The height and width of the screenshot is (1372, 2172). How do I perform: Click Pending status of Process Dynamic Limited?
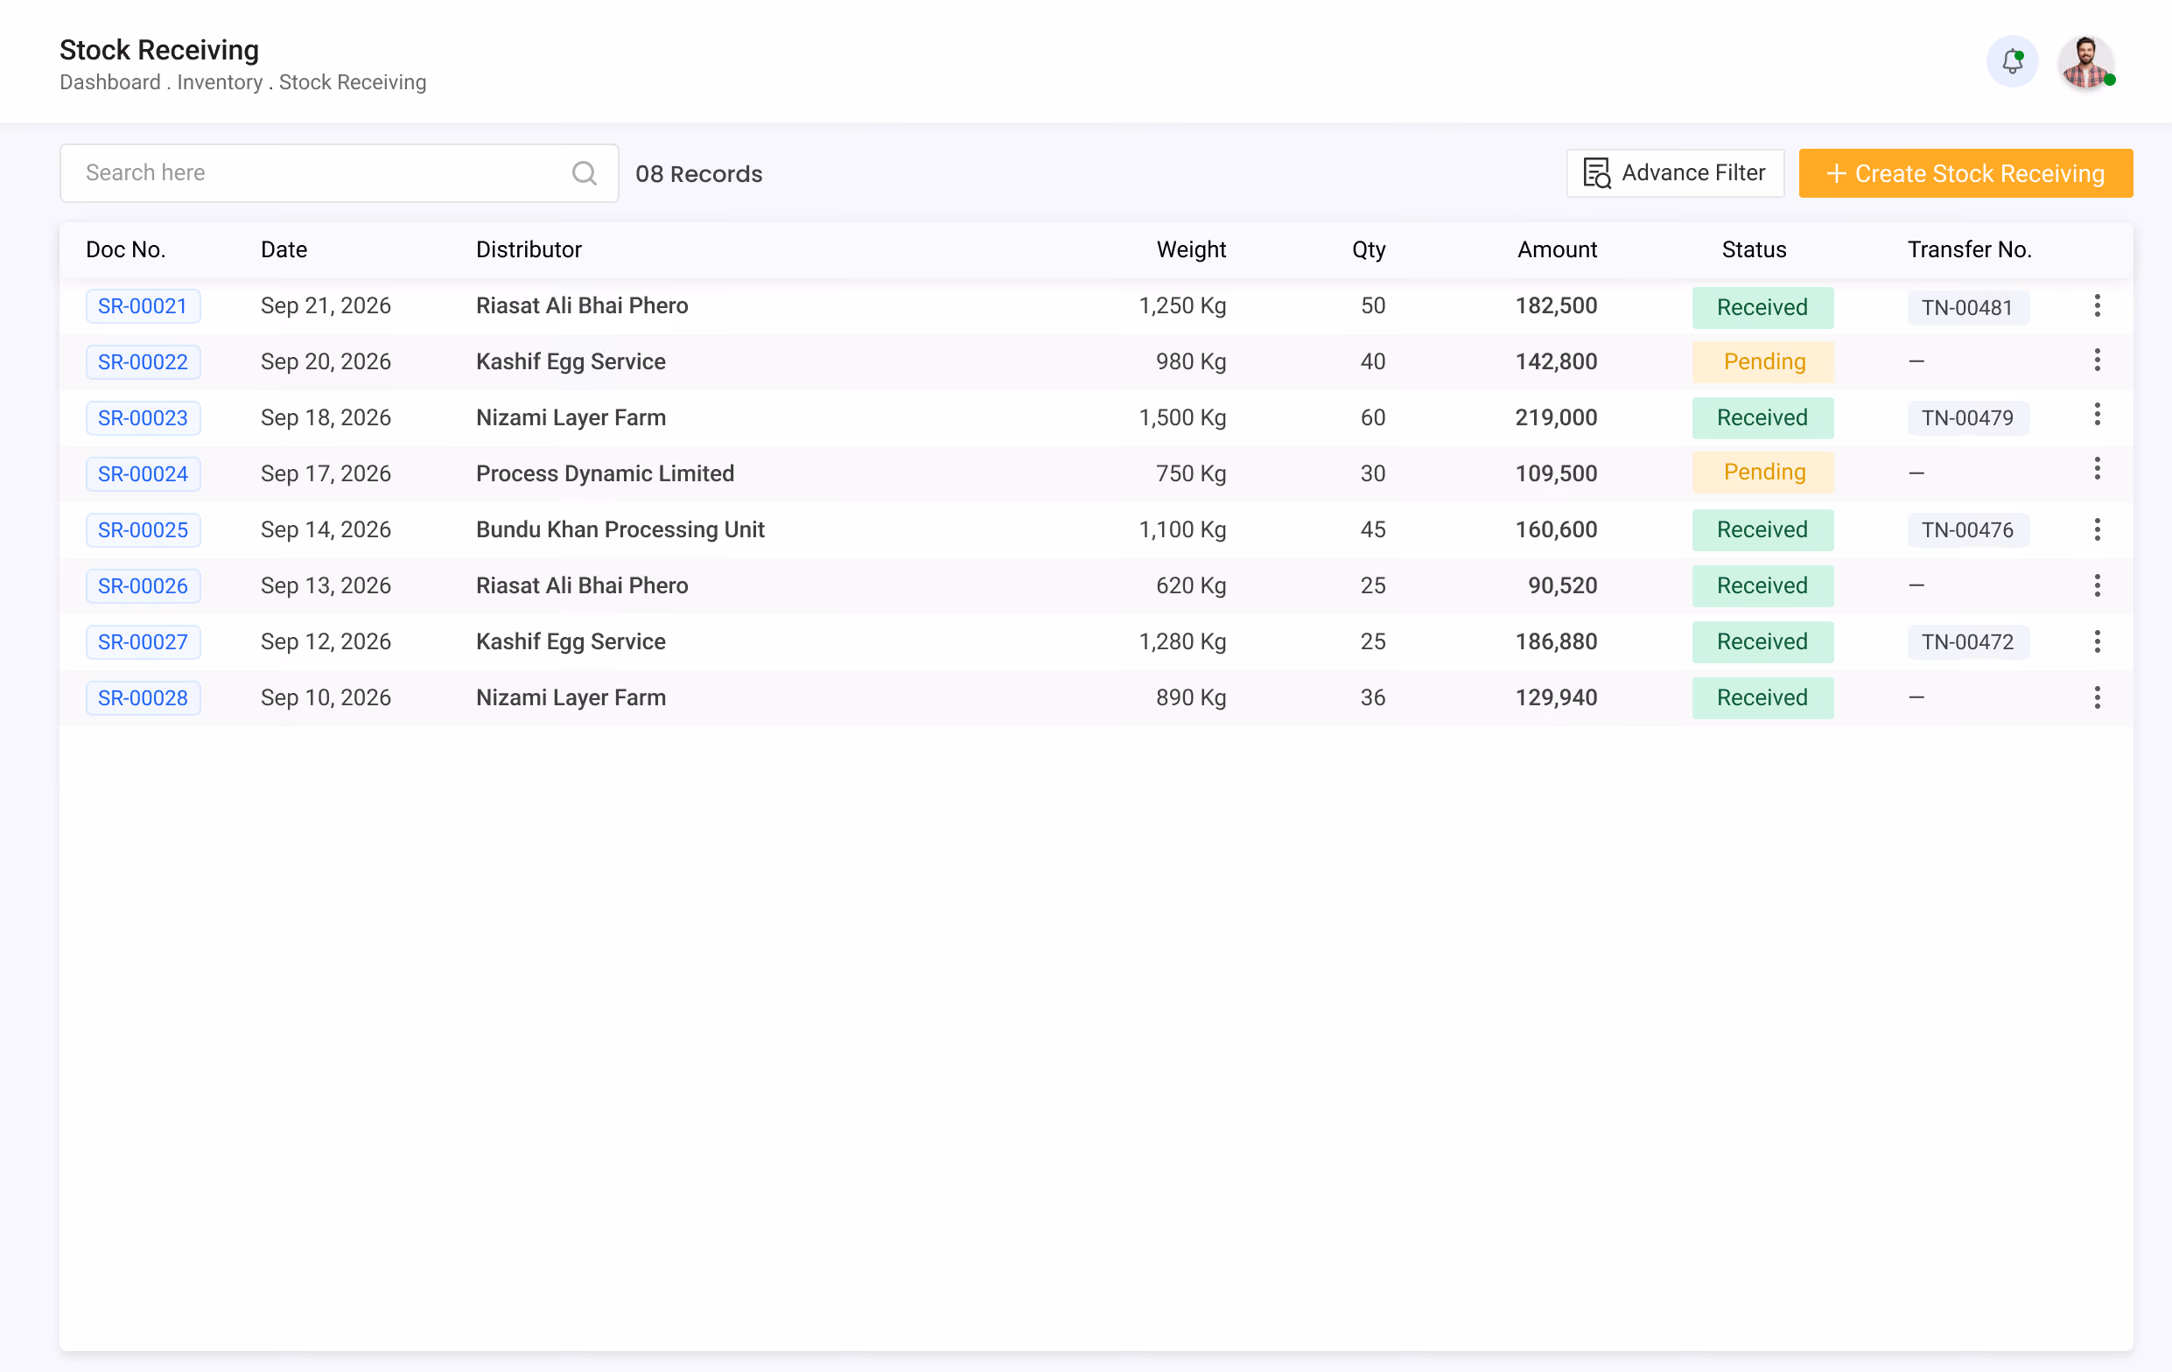[x=1762, y=472]
